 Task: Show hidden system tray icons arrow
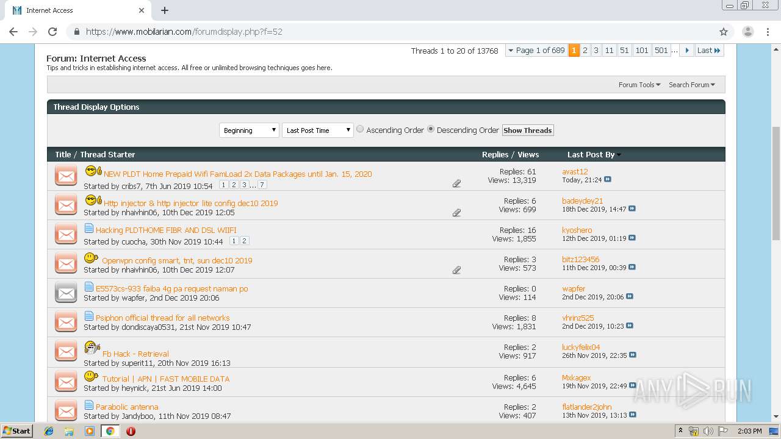(x=680, y=431)
